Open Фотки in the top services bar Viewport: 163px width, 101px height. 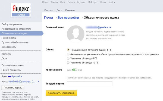click(103, 2)
